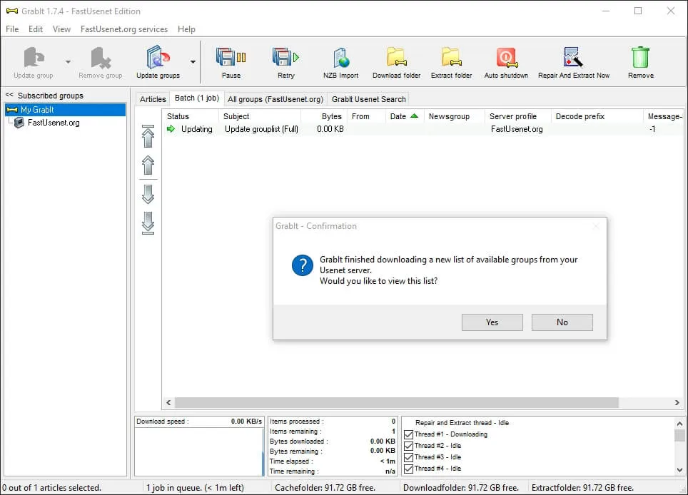Toggle the Thread #2 - Idle checkbox
This screenshot has height=495, width=688.
click(408, 446)
